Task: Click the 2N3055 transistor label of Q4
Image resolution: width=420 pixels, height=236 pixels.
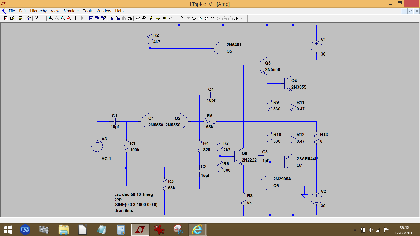Action: click(299, 87)
